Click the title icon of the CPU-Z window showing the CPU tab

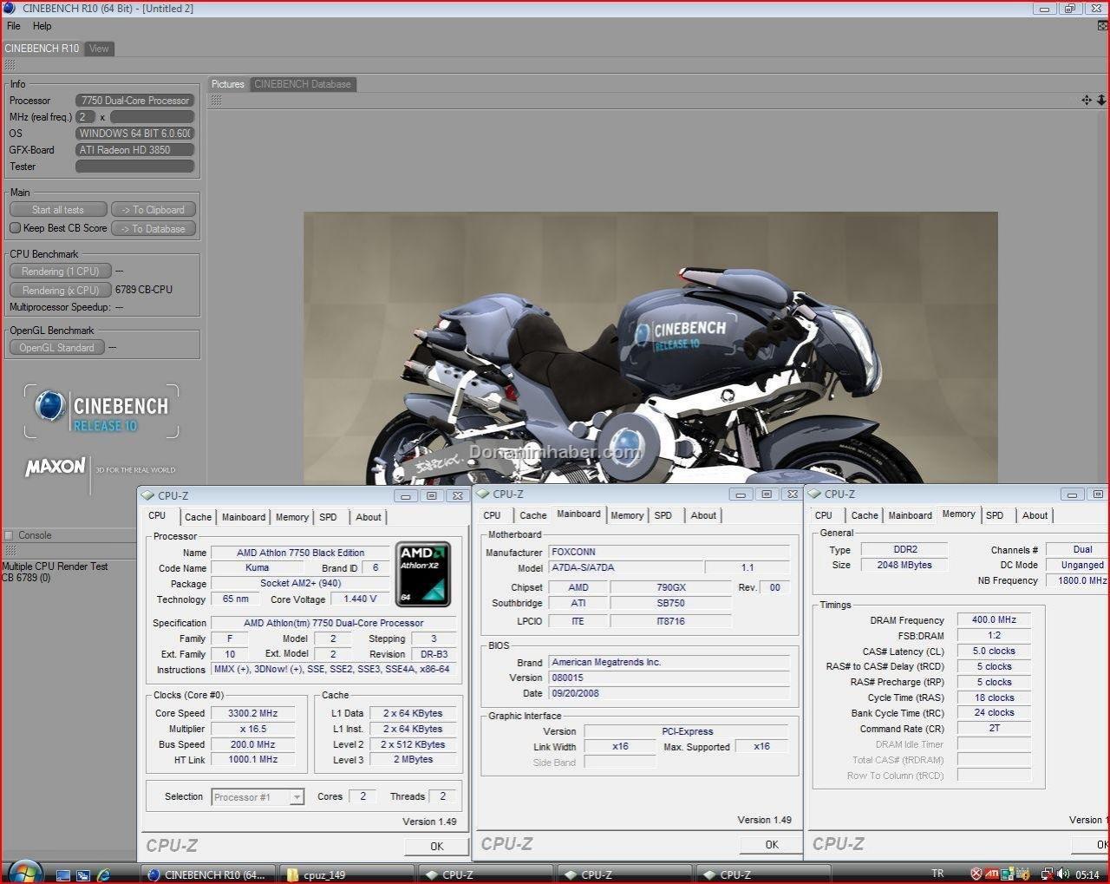tap(147, 495)
